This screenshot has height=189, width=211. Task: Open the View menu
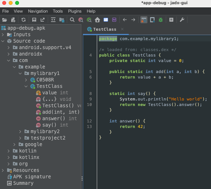click(x=18, y=11)
